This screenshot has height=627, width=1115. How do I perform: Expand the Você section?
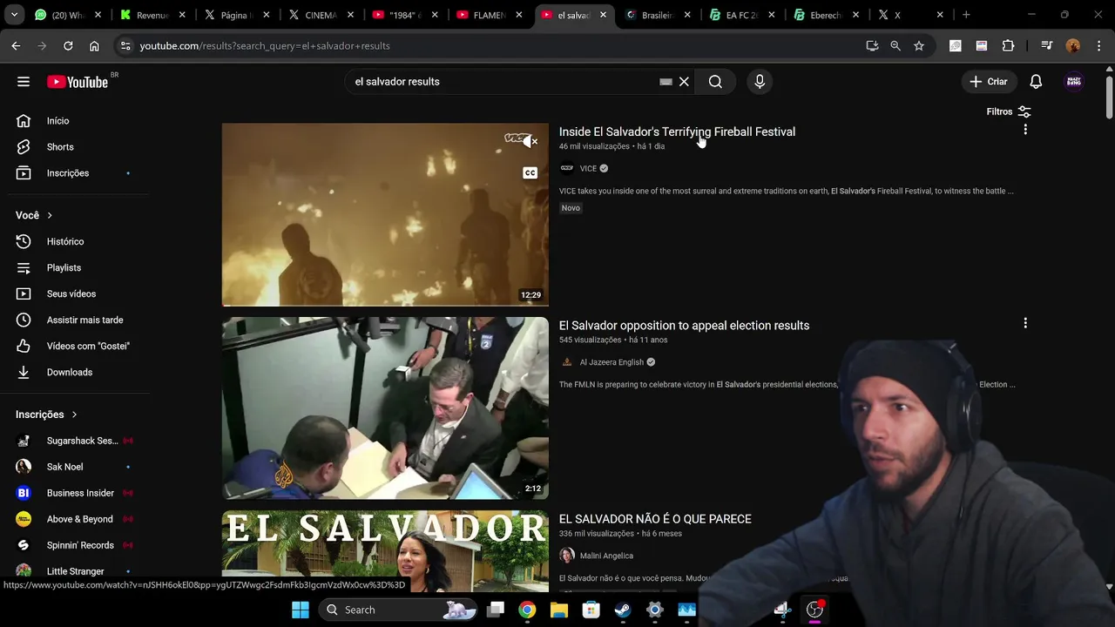(35, 215)
